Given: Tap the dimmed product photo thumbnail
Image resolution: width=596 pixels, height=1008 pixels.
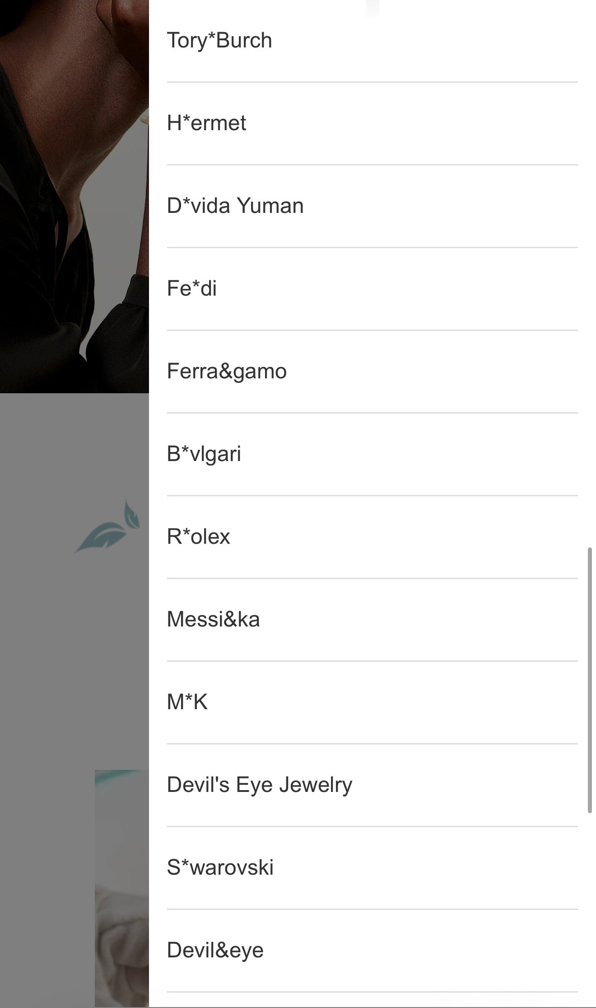Looking at the screenshot, I should click(122, 888).
